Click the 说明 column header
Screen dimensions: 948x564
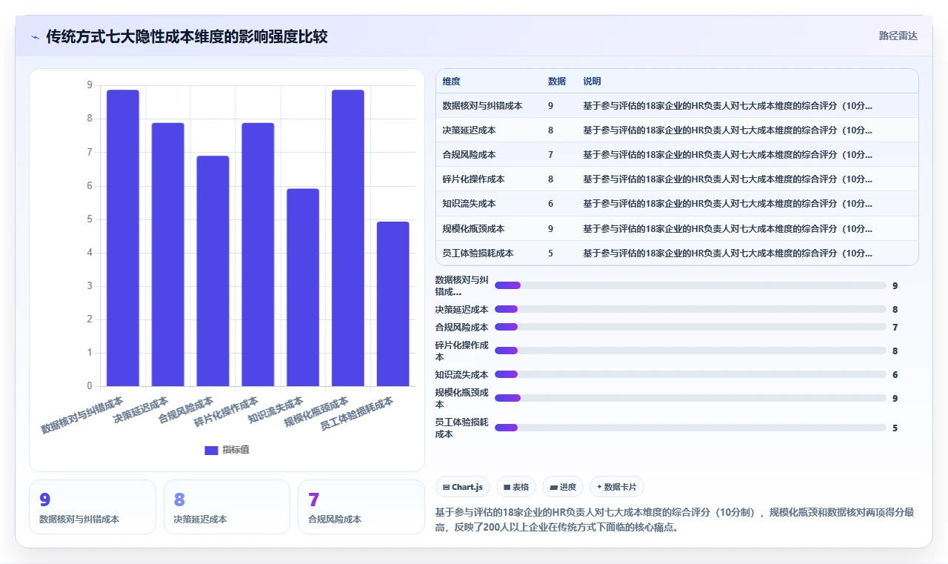592,82
